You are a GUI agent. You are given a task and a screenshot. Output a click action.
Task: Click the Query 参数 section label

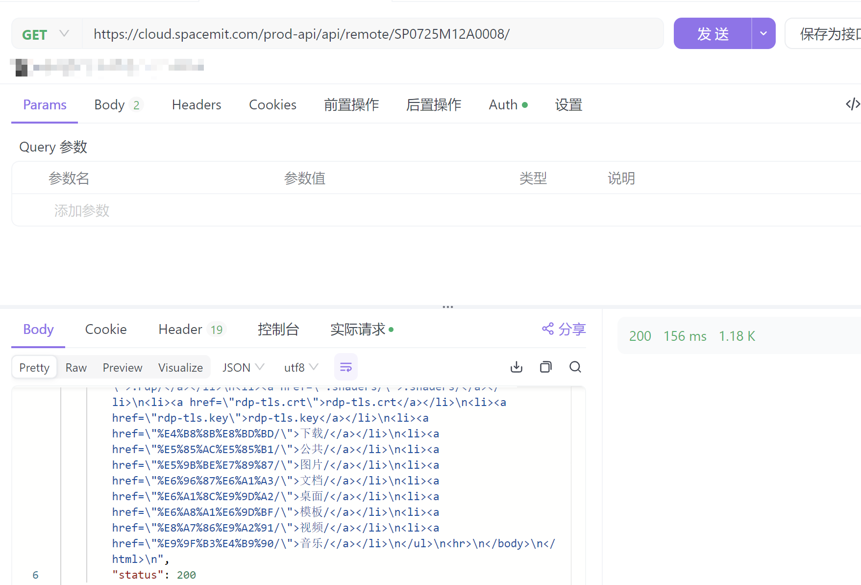click(53, 147)
